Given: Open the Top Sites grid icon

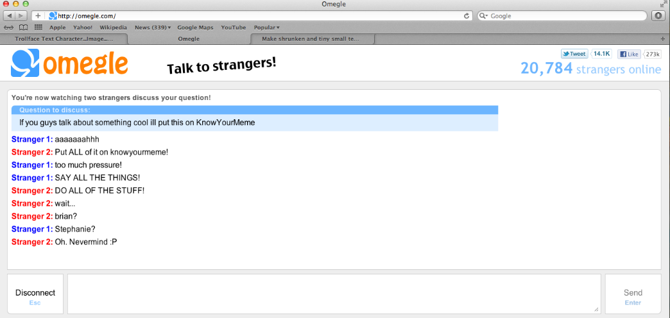Looking at the screenshot, I should (x=38, y=28).
